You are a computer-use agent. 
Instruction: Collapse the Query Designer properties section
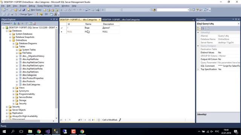(198, 46)
